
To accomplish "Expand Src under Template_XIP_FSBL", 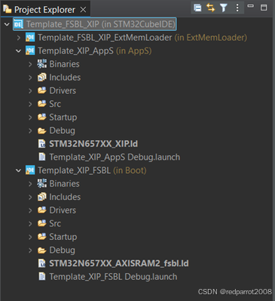I will tap(30, 223).
